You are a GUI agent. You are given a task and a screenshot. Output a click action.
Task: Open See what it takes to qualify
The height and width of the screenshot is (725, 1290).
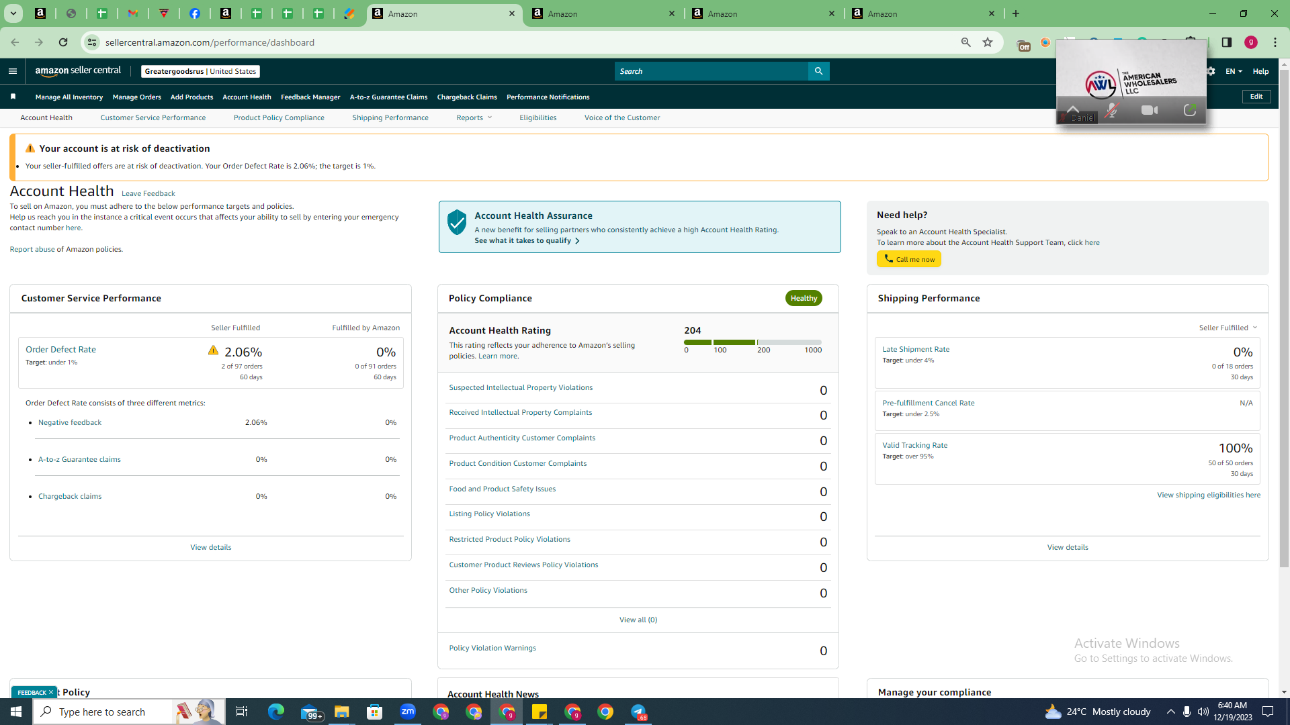coord(527,240)
